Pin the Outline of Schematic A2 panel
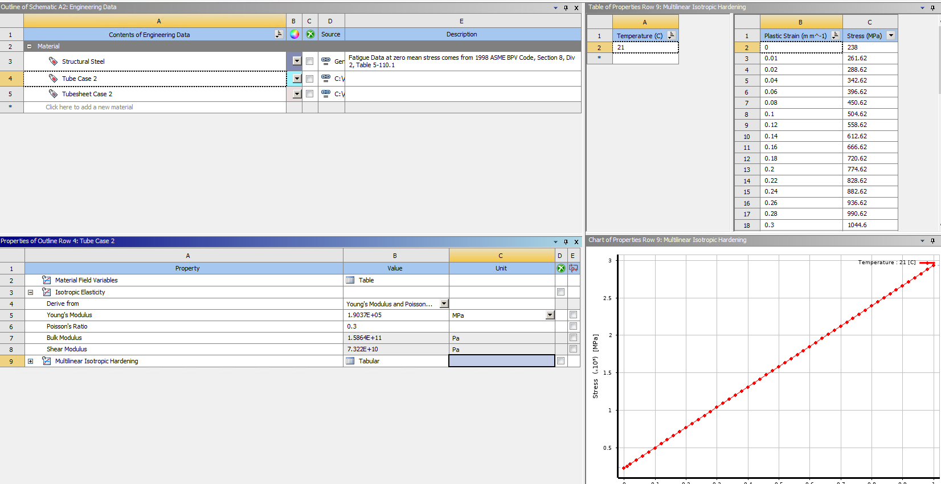Viewport: 941px width, 484px height. pyautogui.click(x=566, y=8)
